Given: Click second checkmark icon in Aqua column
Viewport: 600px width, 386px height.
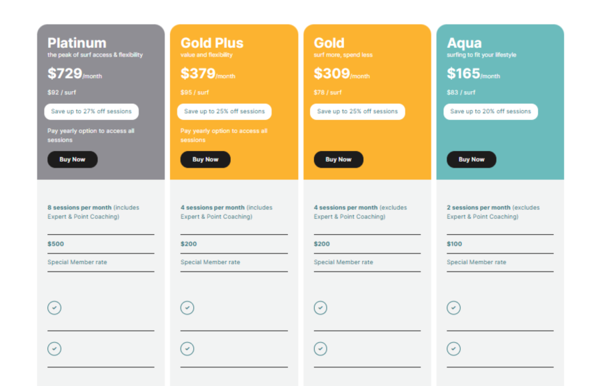Looking at the screenshot, I should click(x=453, y=349).
